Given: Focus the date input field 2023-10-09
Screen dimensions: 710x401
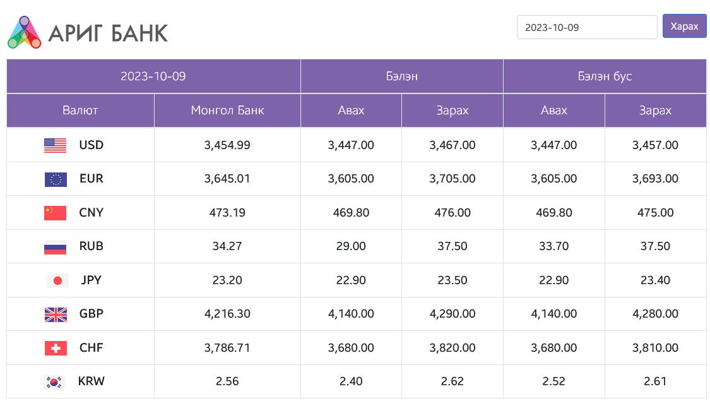Looking at the screenshot, I should pos(586,27).
